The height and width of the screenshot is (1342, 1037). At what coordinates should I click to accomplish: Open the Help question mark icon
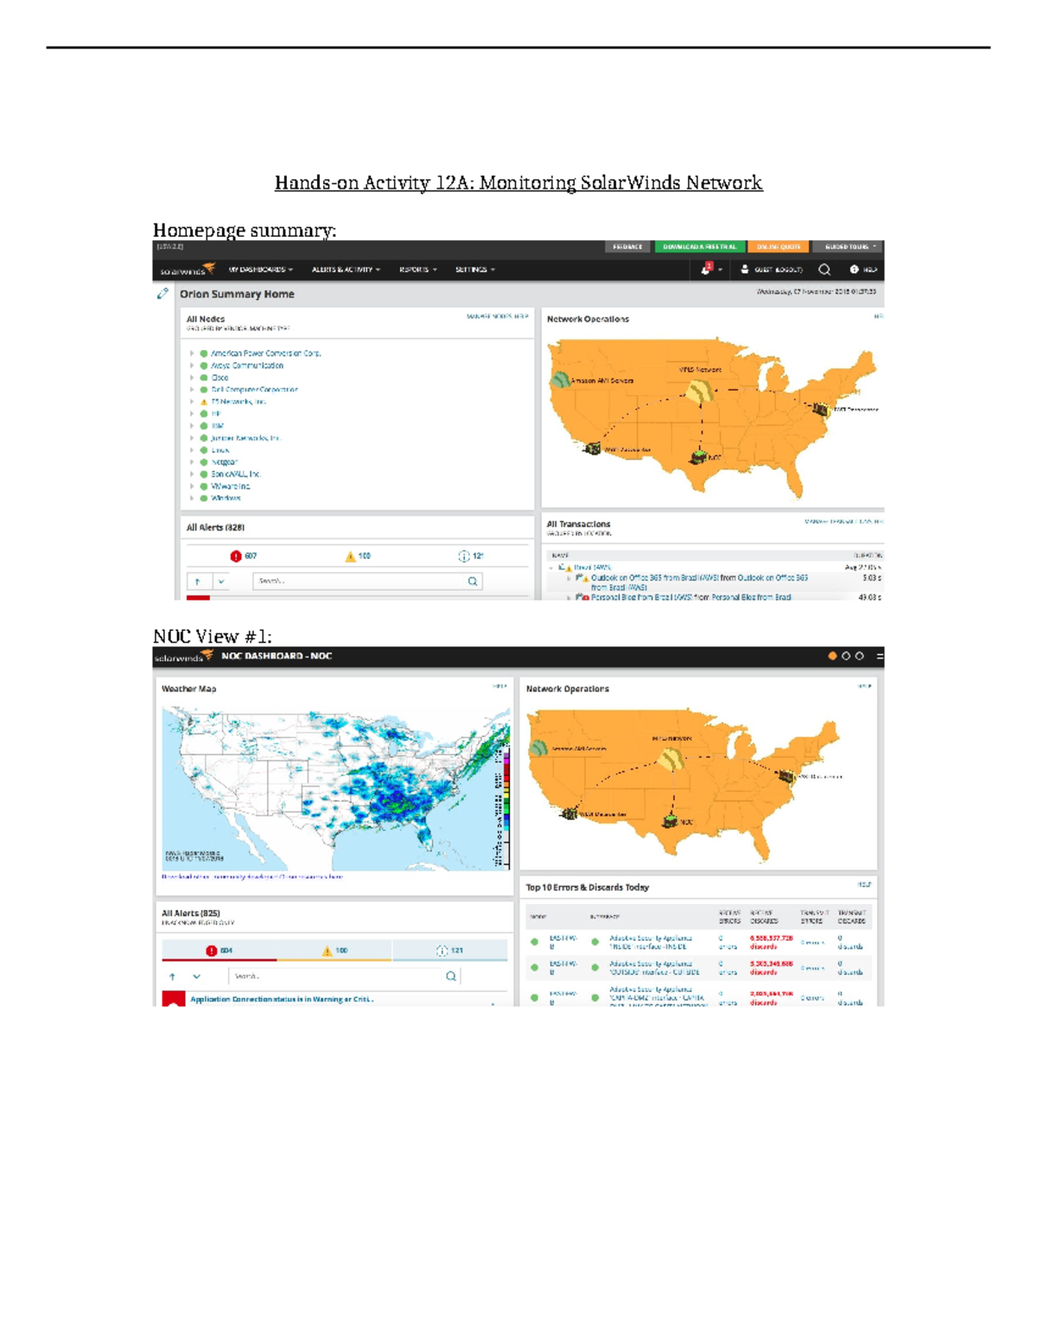(x=854, y=270)
